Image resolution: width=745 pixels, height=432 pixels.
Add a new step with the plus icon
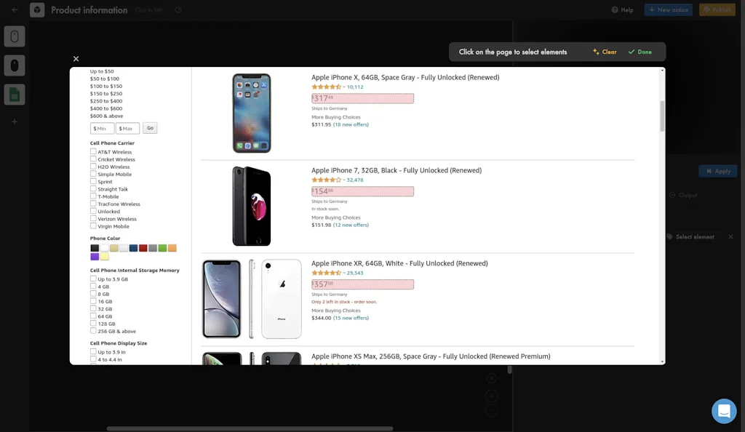click(15, 121)
